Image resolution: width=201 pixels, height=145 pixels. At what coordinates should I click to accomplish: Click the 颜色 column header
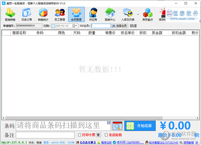point(62,33)
